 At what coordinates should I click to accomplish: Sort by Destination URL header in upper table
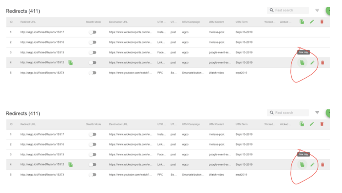click(118, 22)
